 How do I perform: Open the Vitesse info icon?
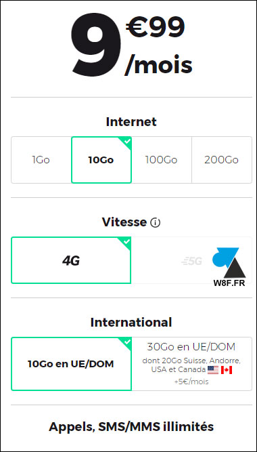pos(155,222)
